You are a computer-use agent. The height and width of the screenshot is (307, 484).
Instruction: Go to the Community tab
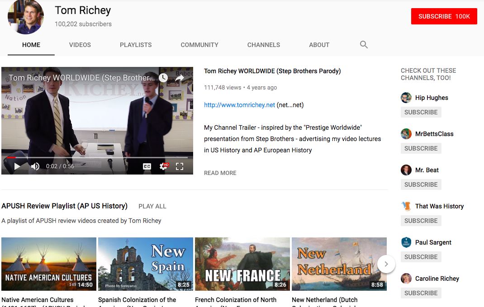(x=199, y=45)
